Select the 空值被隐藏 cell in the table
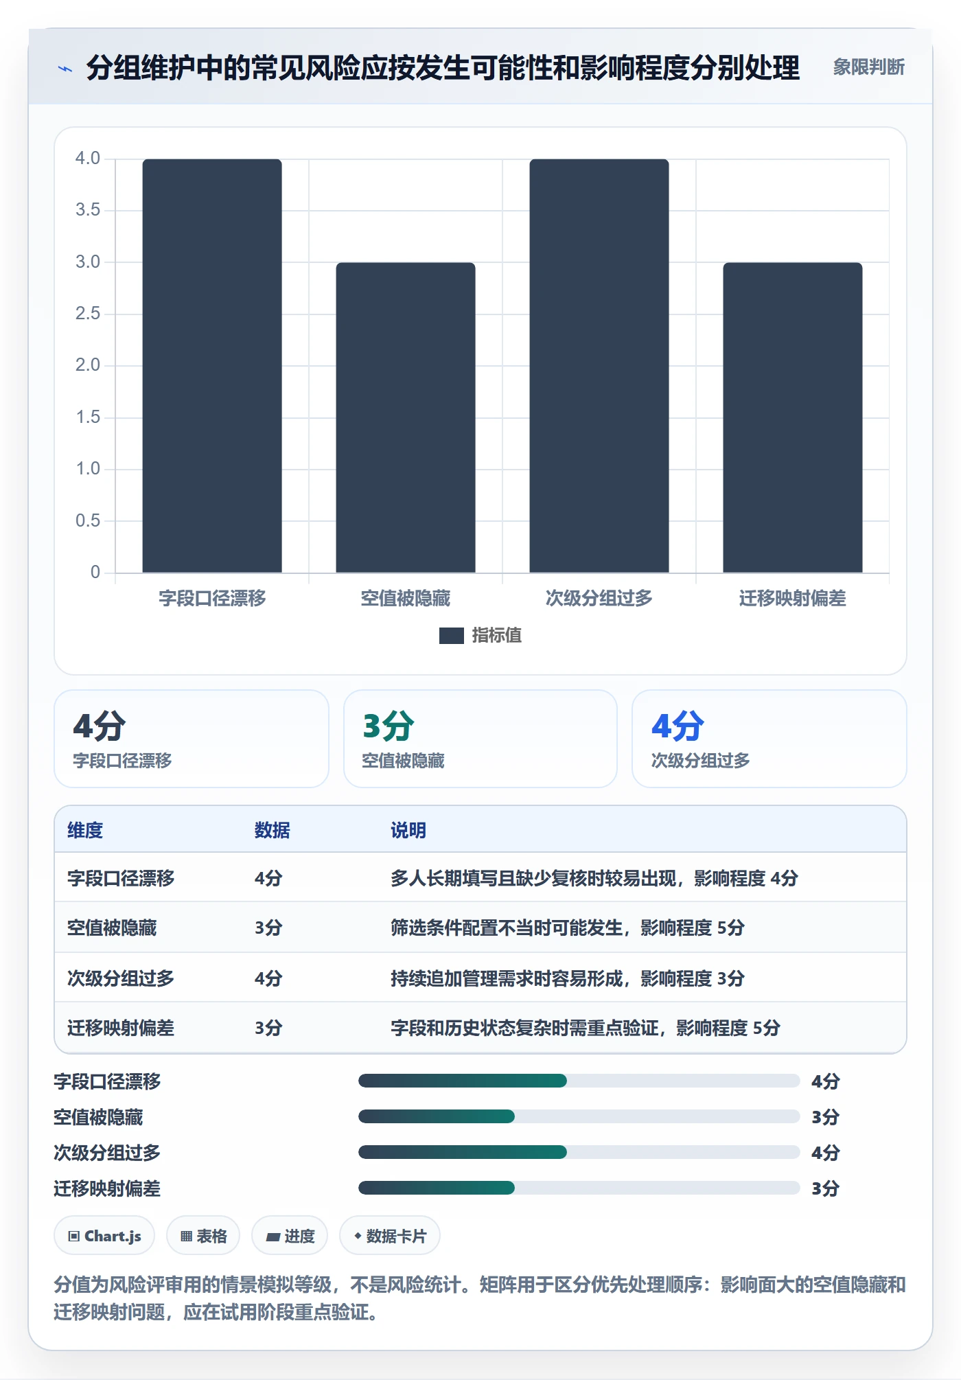Viewport: 961px width, 1380px height. pos(112,928)
